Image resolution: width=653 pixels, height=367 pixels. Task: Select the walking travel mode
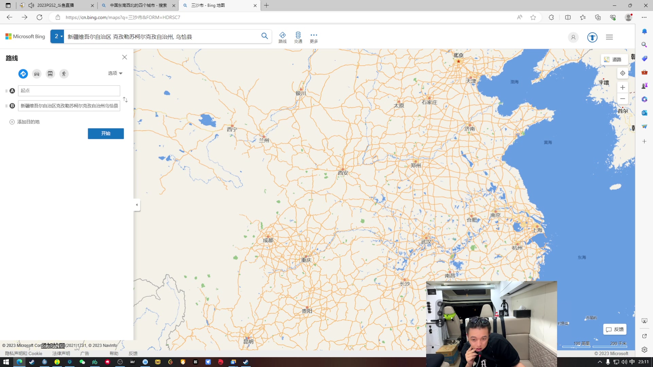[x=64, y=74]
